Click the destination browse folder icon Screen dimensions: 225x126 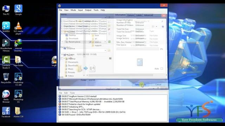point(109,50)
